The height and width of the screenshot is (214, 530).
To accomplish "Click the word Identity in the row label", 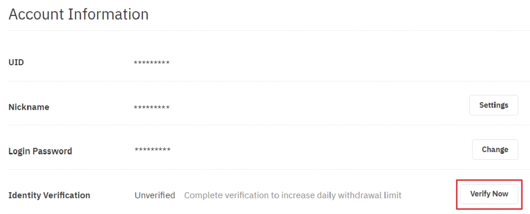I will pyautogui.click(x=24, y=195).
